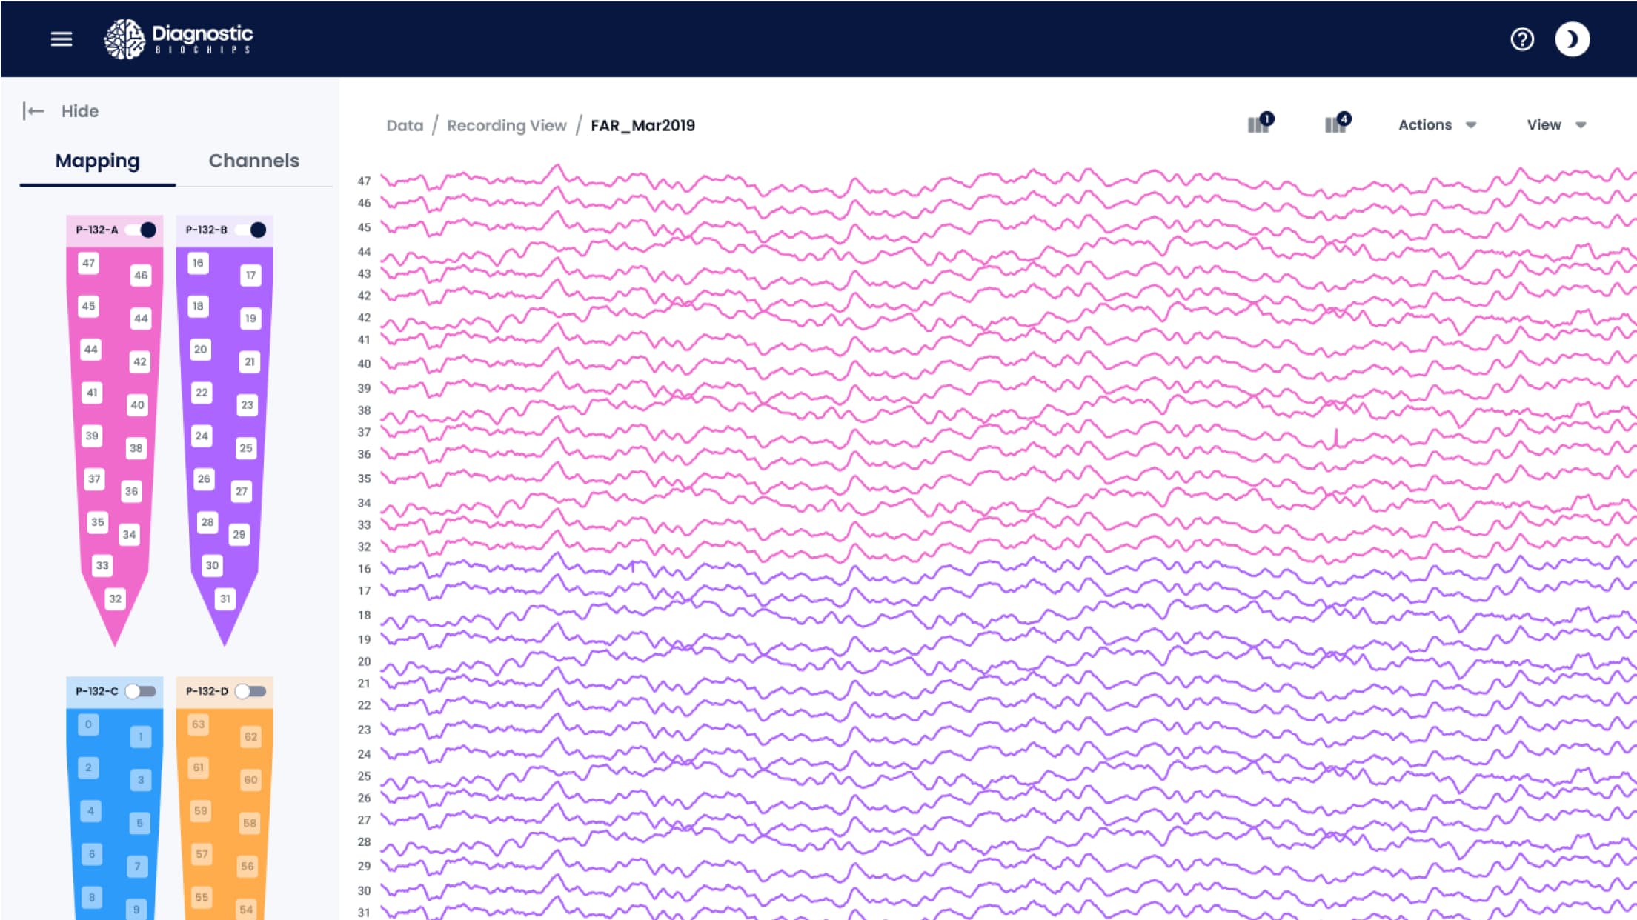Viewport: 1637px width, 920px height.
Task: Select electrode 47 on probe P-132-A
Action: click(88, 263)
